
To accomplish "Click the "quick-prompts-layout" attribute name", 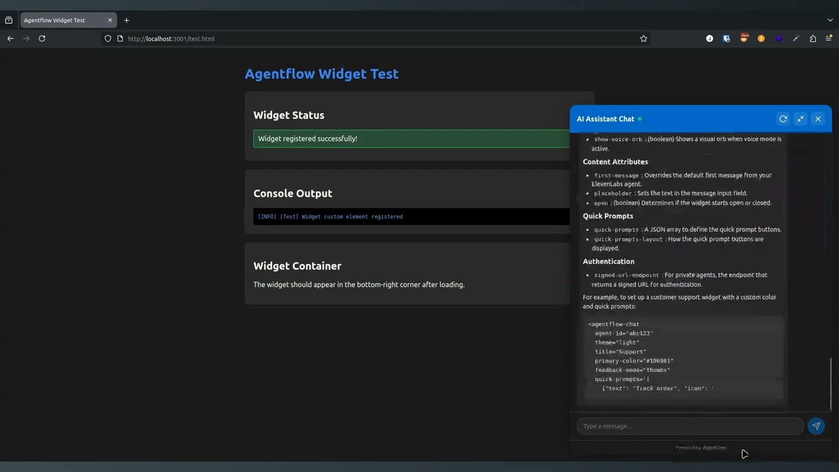I will (x=628, y=239).
